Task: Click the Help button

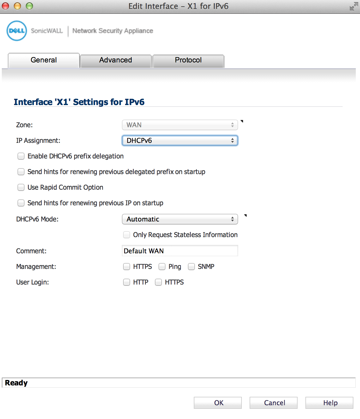Action: (329, 403)
